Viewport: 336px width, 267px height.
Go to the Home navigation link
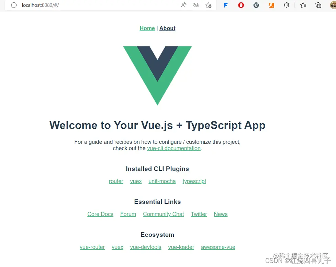pyautogui.click(x=147, y=28)
